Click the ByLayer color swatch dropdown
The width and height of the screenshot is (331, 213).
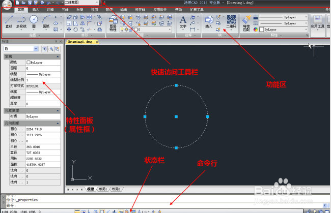(283, 29)
